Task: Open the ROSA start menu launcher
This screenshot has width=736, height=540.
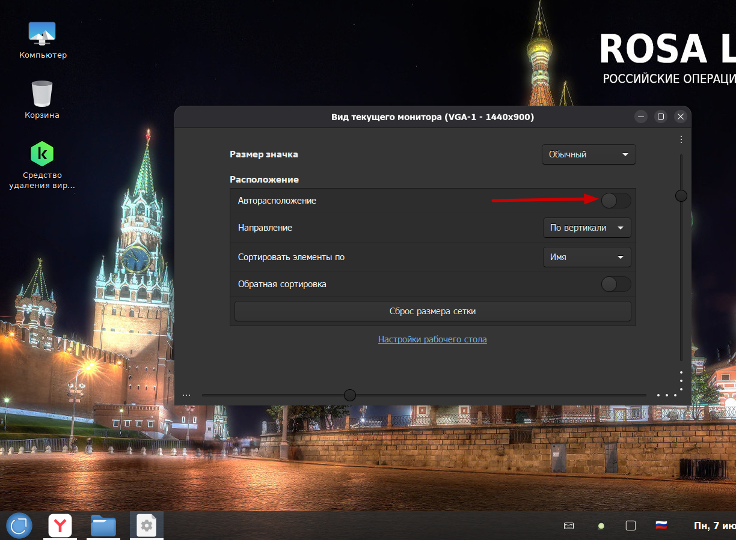Action: tap(19, 526)
